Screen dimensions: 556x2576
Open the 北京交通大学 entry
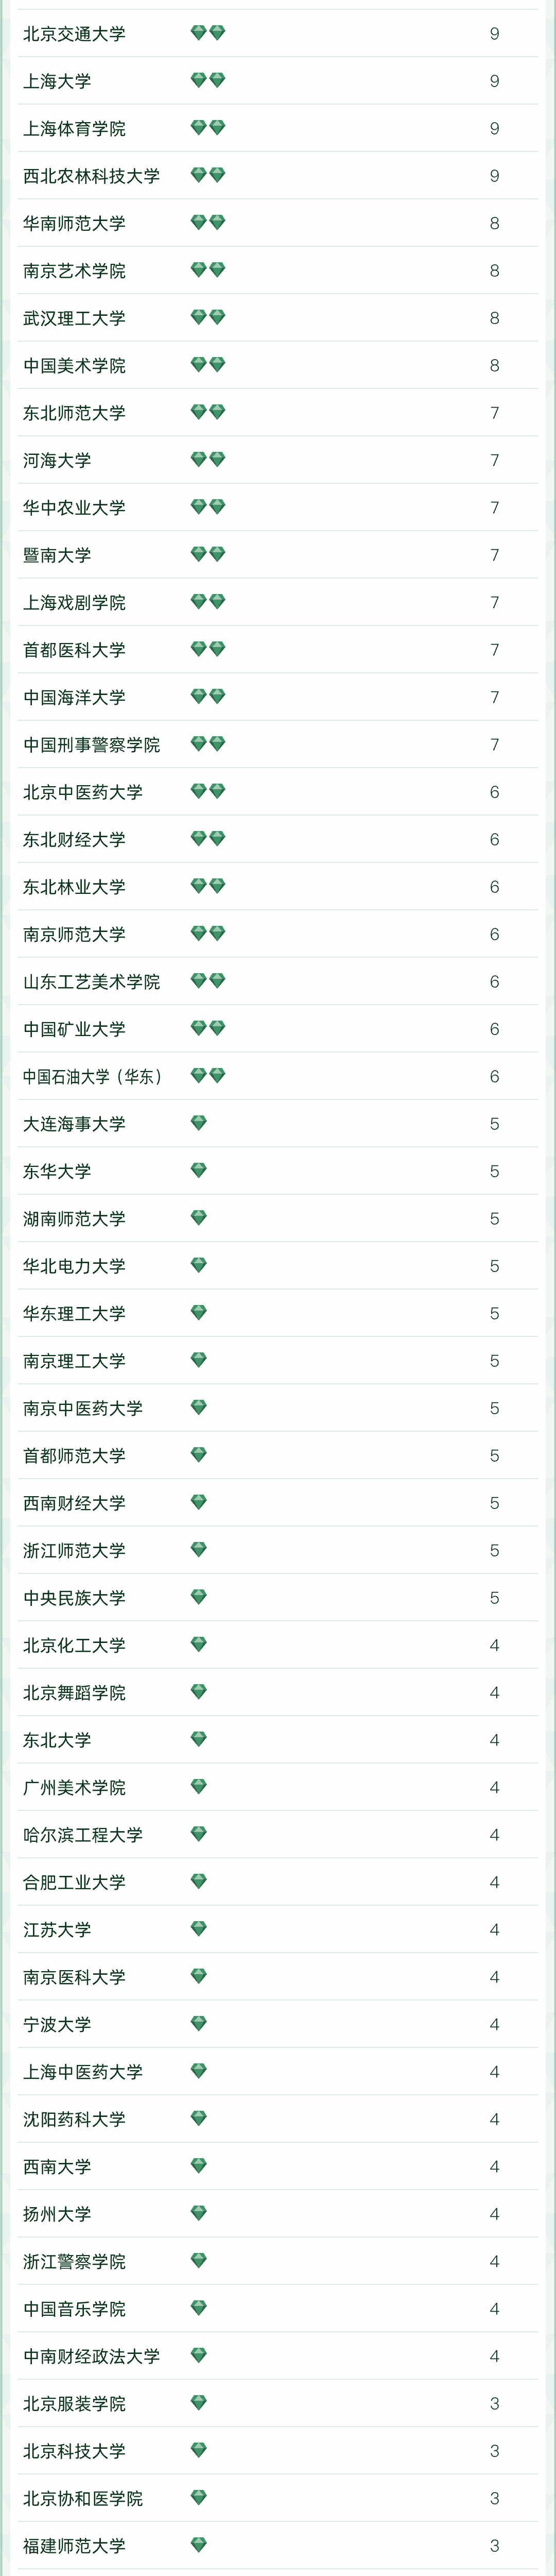pyautogui.click(x=74, y=34)
